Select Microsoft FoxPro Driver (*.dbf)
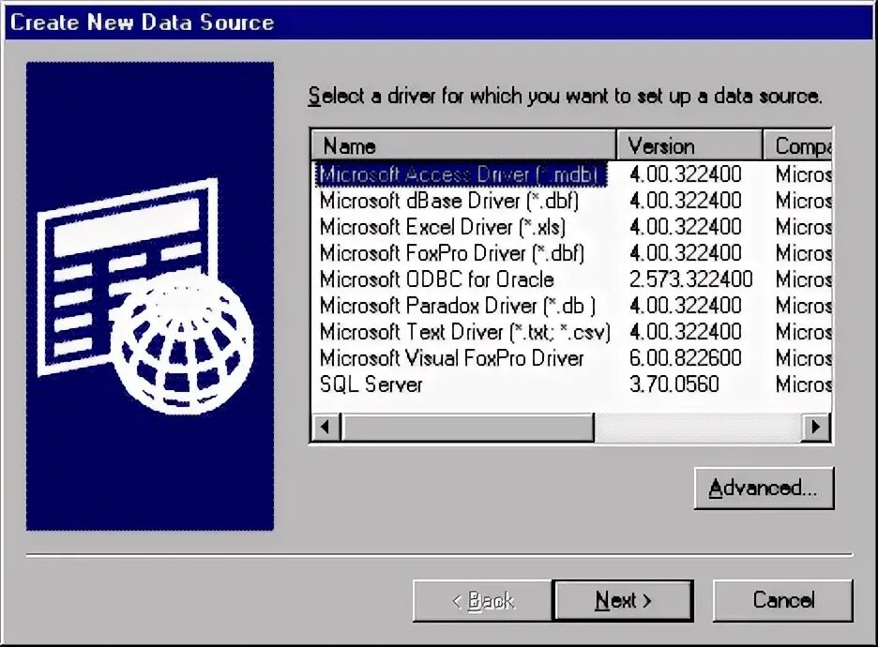This screenshot has width=878, height=647. (452, 253)
